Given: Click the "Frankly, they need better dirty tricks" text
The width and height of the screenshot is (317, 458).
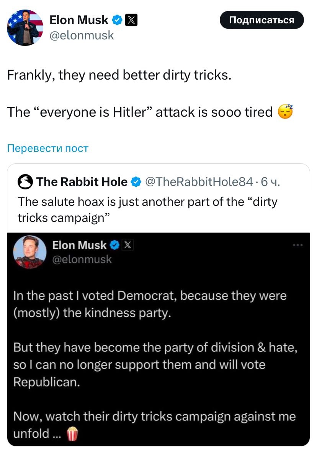Looking at the screenshot, I should 119,75.
